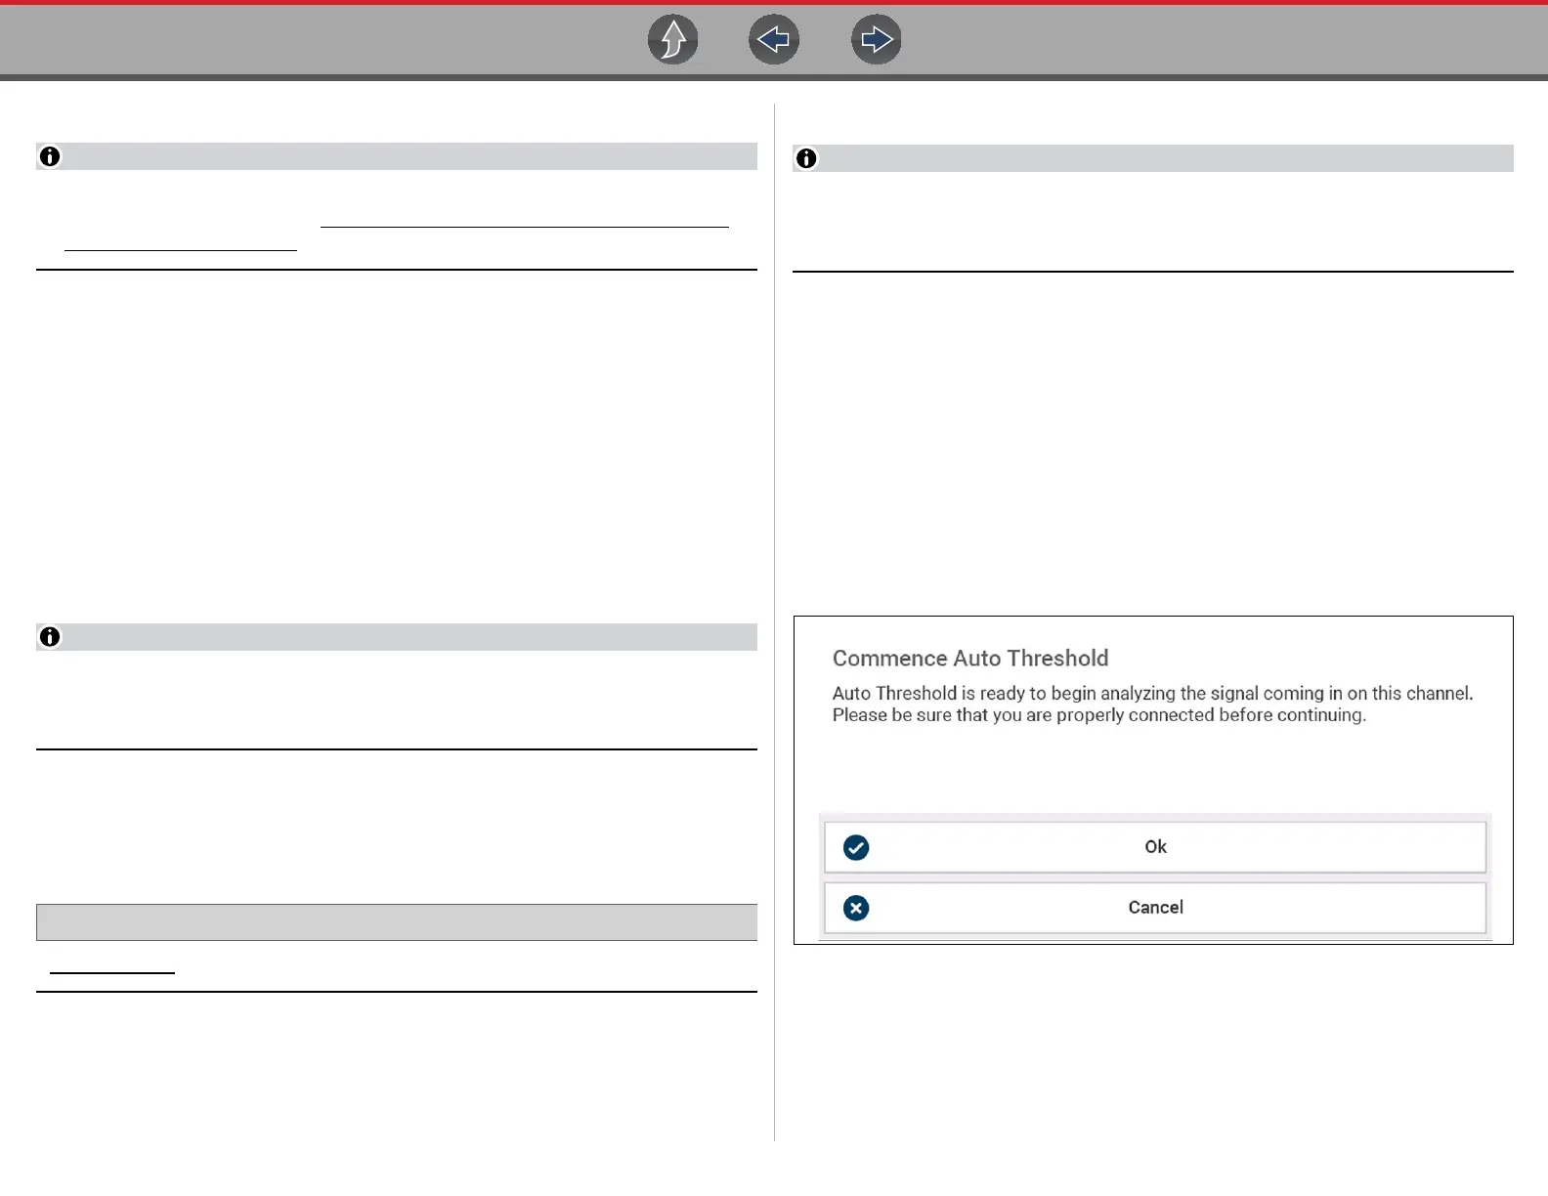Click the X icon beside Cancel
This screenshot has height=1196, width=1548.
click(x=856, y=908)
